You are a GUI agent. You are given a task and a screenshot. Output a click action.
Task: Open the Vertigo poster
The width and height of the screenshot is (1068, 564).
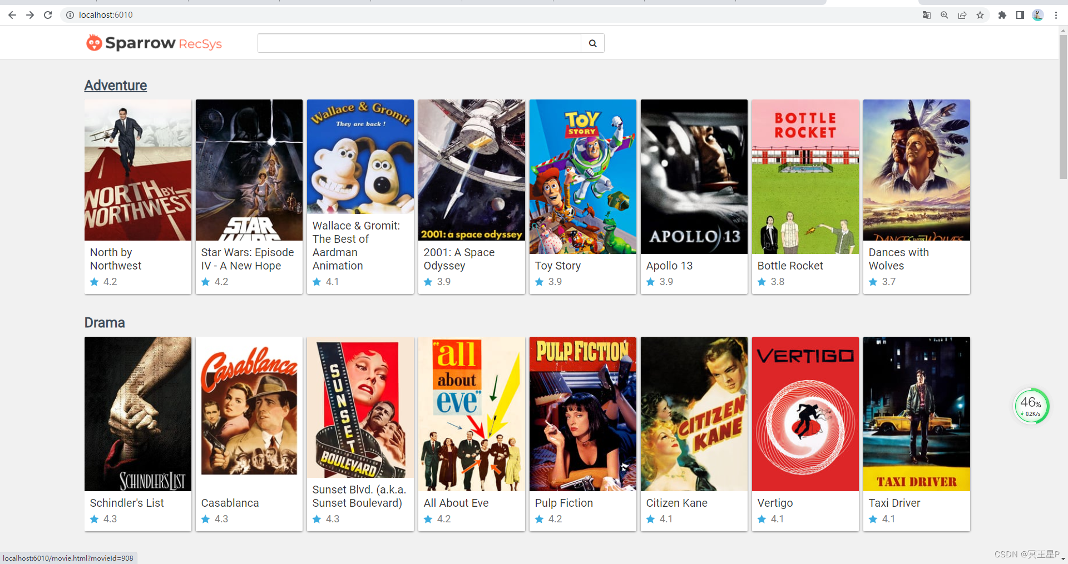tap(805, 414)
